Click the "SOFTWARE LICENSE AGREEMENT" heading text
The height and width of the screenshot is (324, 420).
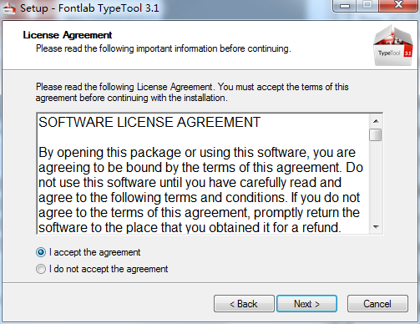tap(149, 122)
